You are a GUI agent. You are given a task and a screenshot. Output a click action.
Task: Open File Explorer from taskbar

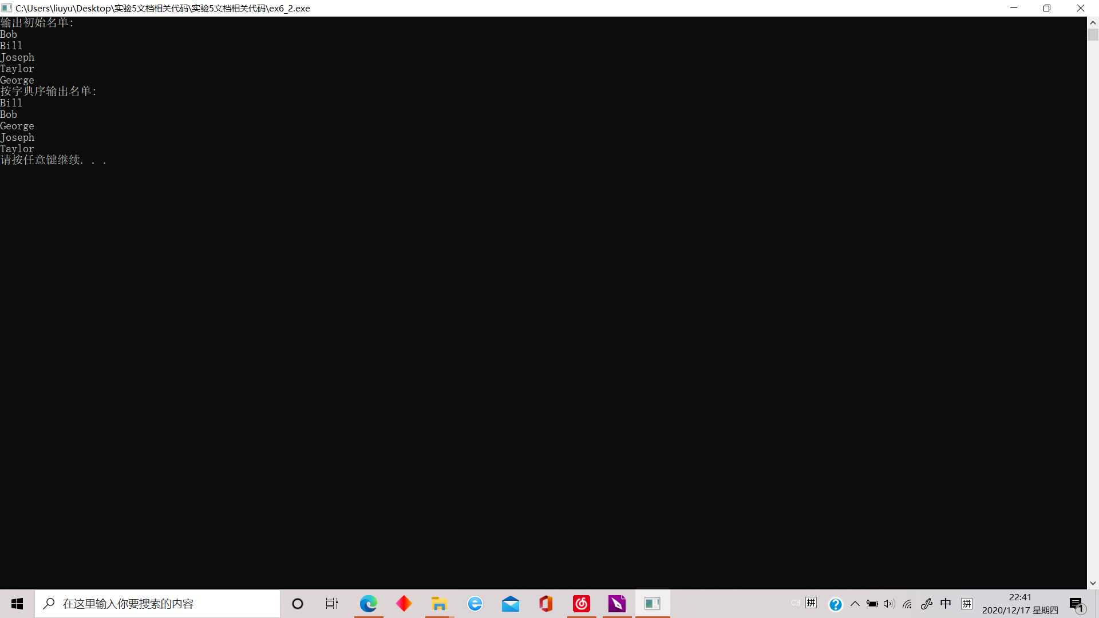(439, 604)
